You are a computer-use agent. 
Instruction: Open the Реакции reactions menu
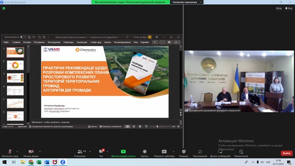tap(184, 153)
